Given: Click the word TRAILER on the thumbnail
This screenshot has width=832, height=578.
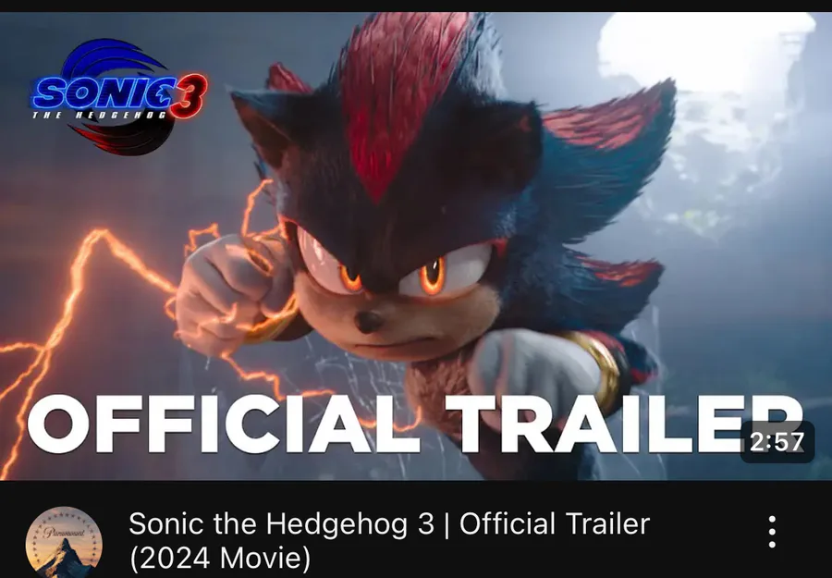Looking at the screenshot, I should click(x=624, y=424).
